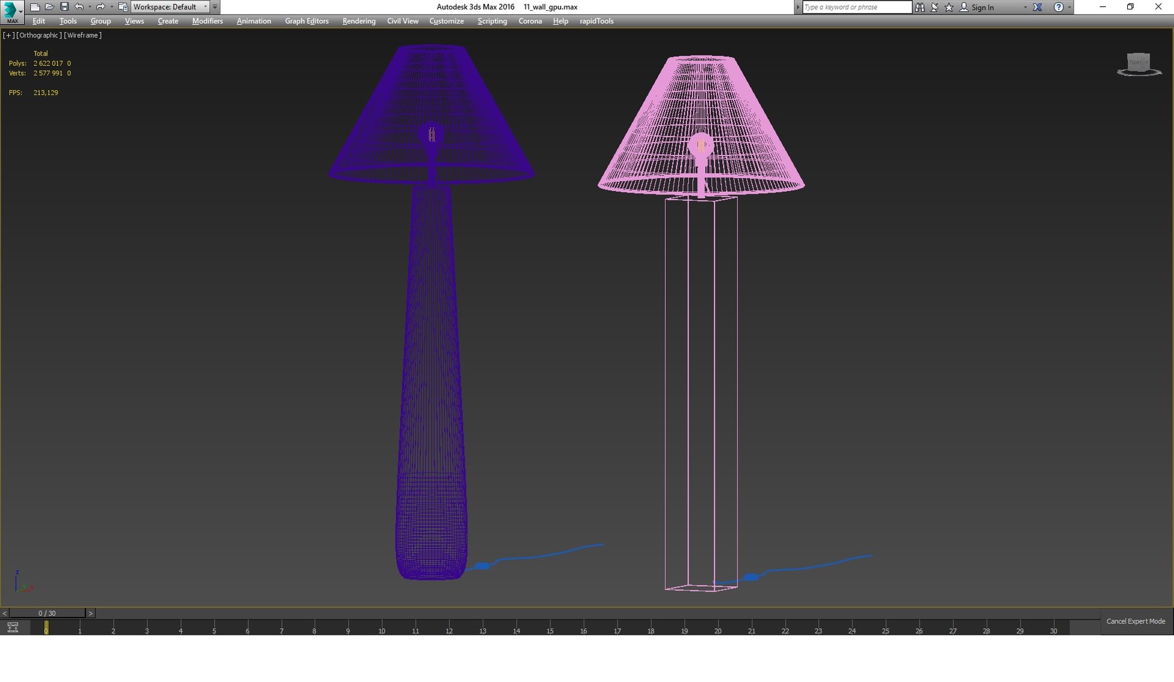Click the binoculars search icon
The height and width of the screenshot is (682, 1174).
click(x=920, y=7)
